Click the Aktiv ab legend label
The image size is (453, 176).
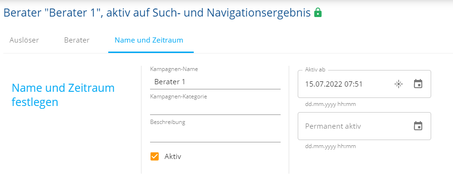(x=315, y=70)
